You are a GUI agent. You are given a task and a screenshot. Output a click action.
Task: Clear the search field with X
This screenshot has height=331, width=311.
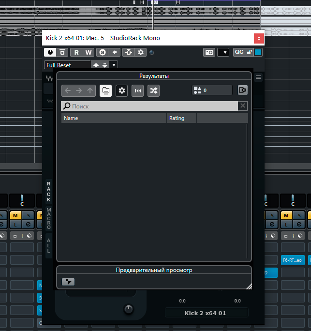click(x=243, y=106)
